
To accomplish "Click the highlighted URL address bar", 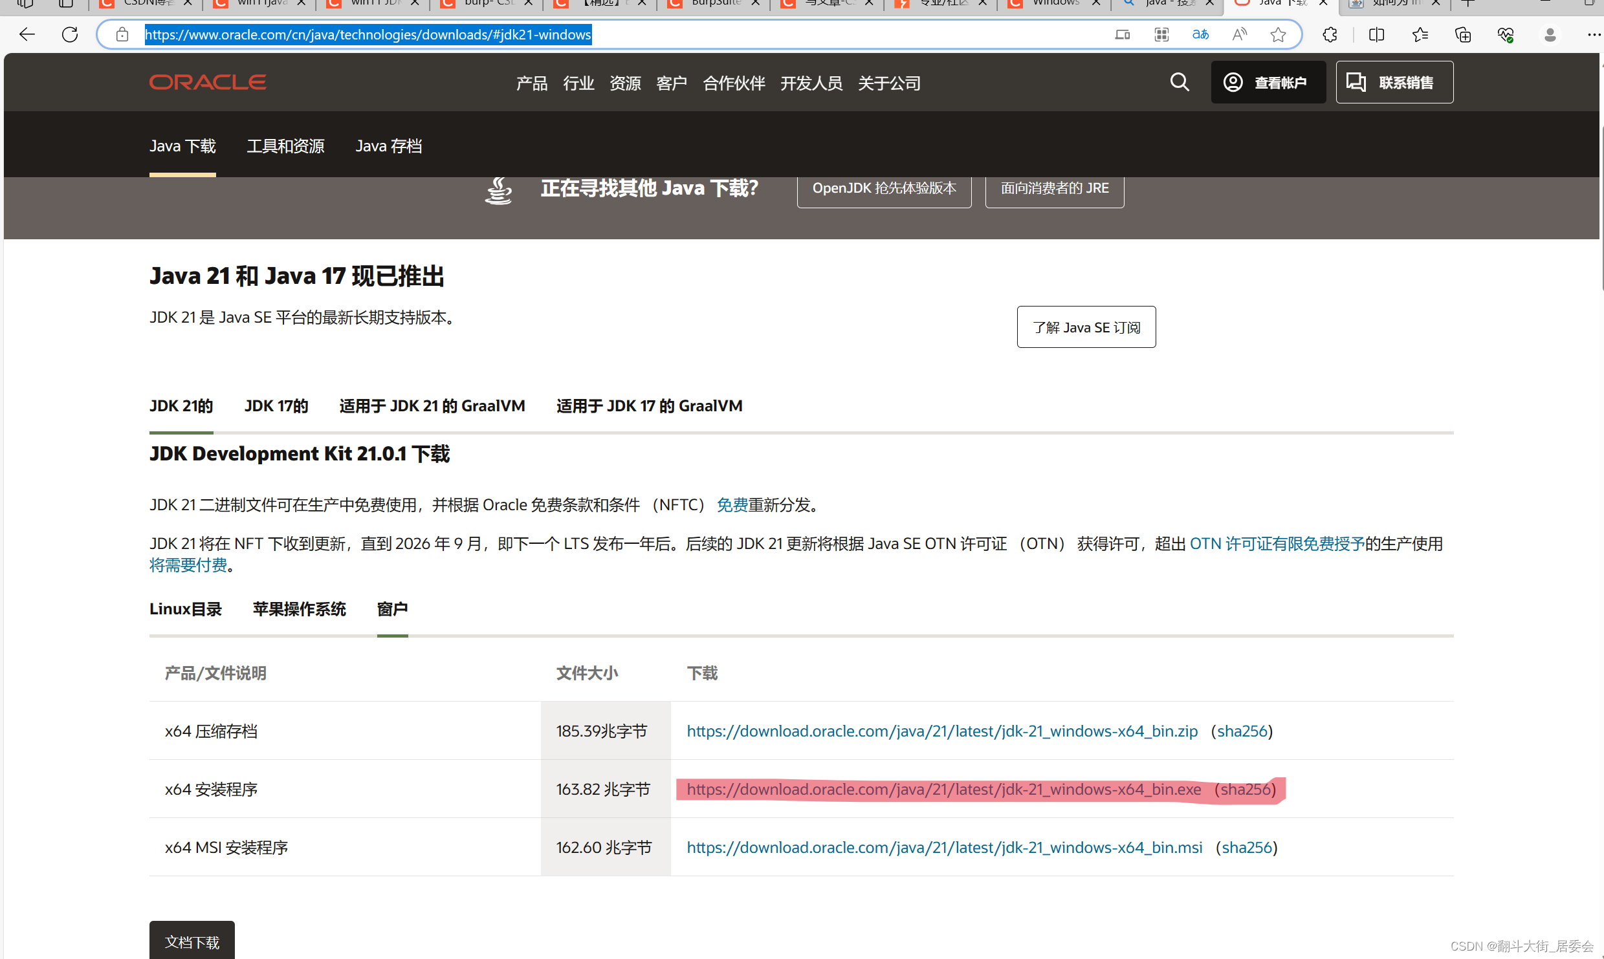I will tap(368, 34).
